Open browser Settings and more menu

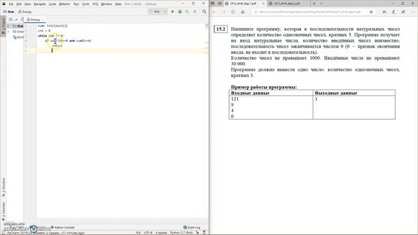(413, 12)
